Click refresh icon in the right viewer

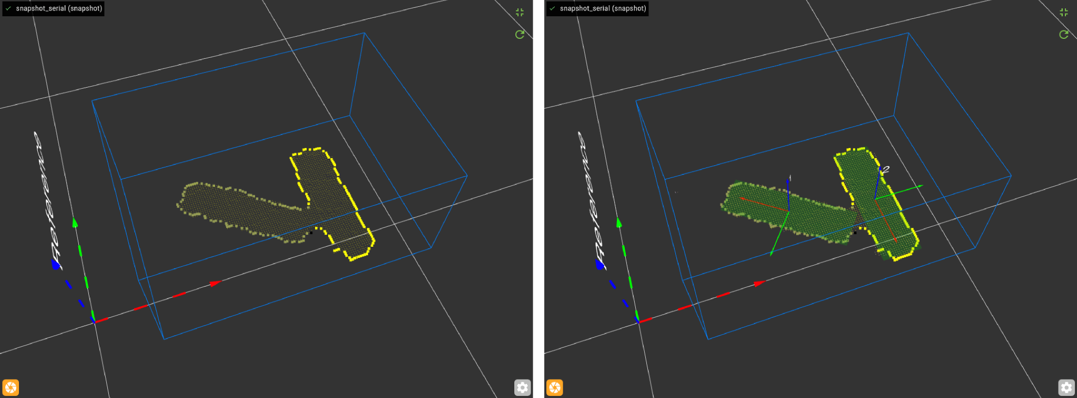coord(1064,35)
